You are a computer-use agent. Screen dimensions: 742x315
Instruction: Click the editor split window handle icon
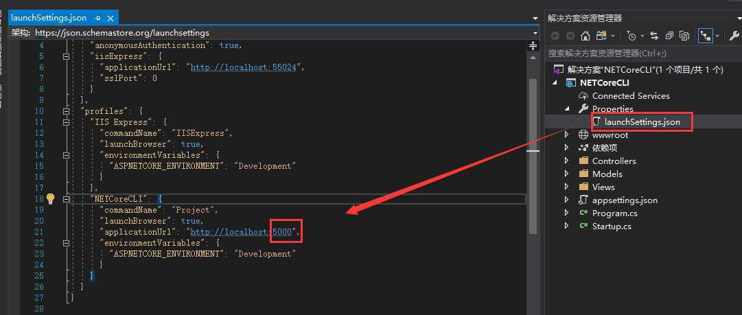tap(533, 46)
